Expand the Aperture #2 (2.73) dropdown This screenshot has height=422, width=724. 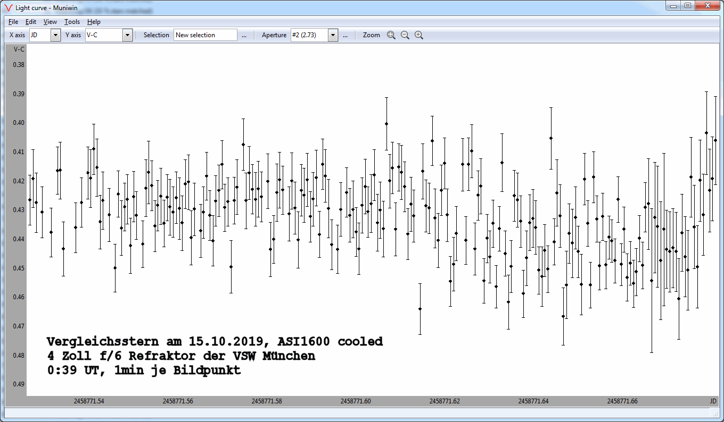(333, 35)
